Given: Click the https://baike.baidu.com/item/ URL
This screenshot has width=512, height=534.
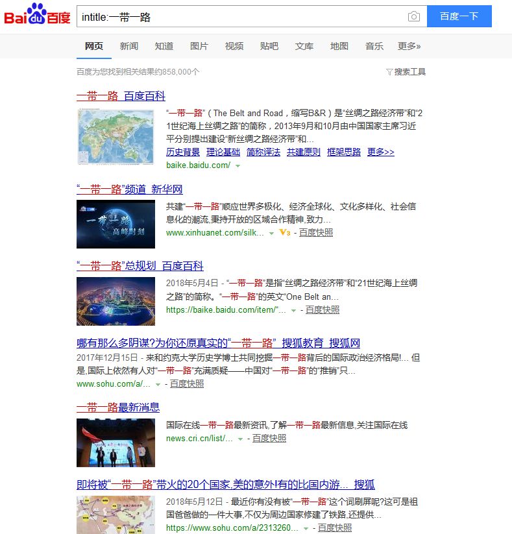Looking at the screenshot, I should point(226,310).
